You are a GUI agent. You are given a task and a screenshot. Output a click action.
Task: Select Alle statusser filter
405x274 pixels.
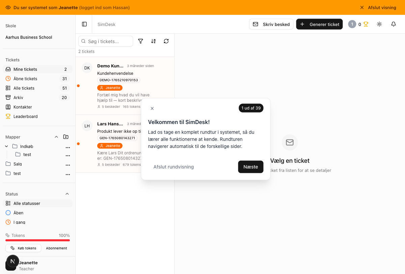37,203
